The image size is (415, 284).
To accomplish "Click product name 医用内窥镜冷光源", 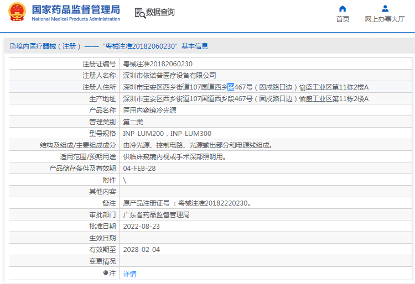I will [149, 110].
